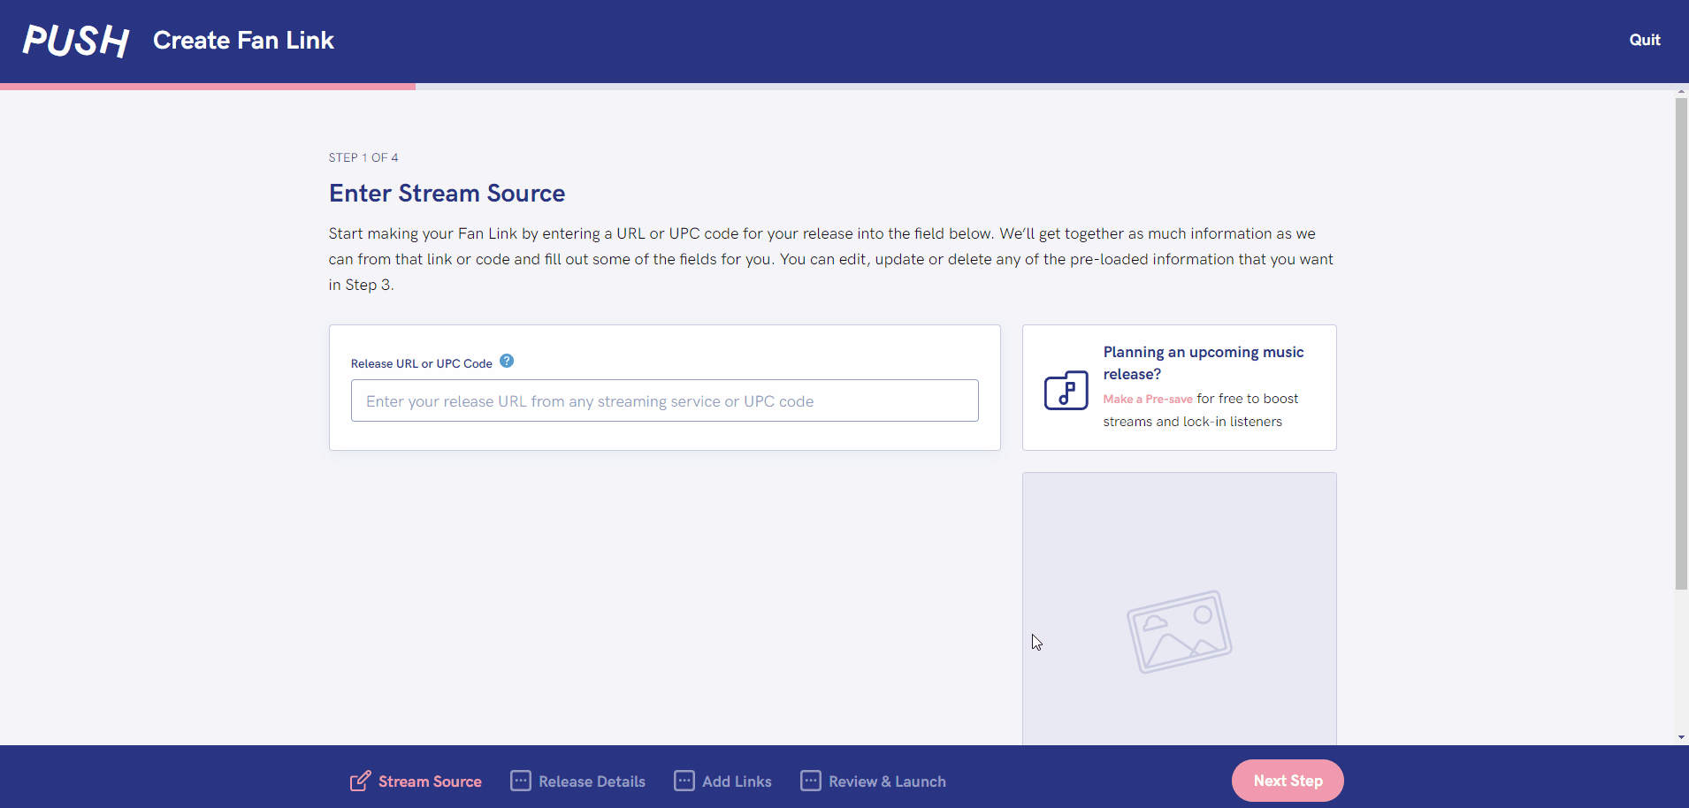Open the Review & Launch step

pyautogui.click(x=887, y=781)
